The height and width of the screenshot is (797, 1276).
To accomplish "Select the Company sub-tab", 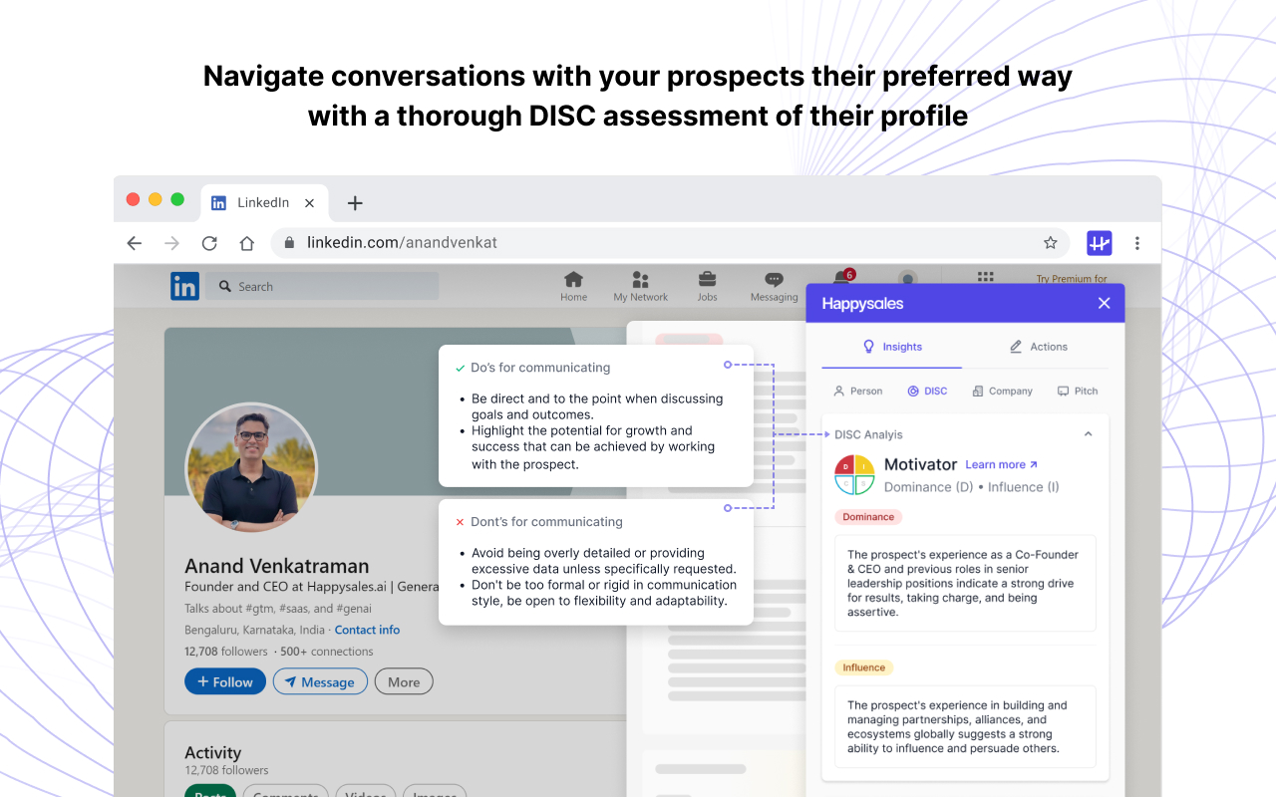I will [1002, 392].
